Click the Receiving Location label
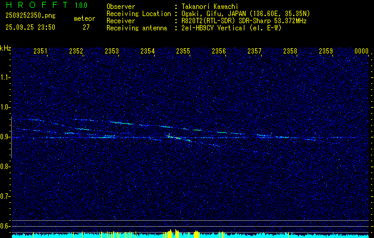This screenshot has width=374, height=238. click(x=139, y=14)
